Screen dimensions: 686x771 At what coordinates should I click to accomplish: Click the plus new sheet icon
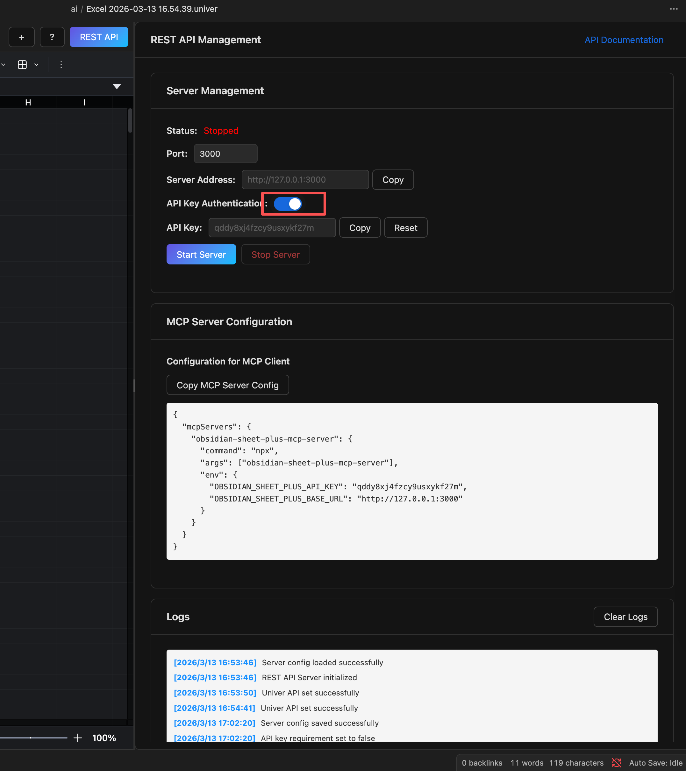[21, 37]
